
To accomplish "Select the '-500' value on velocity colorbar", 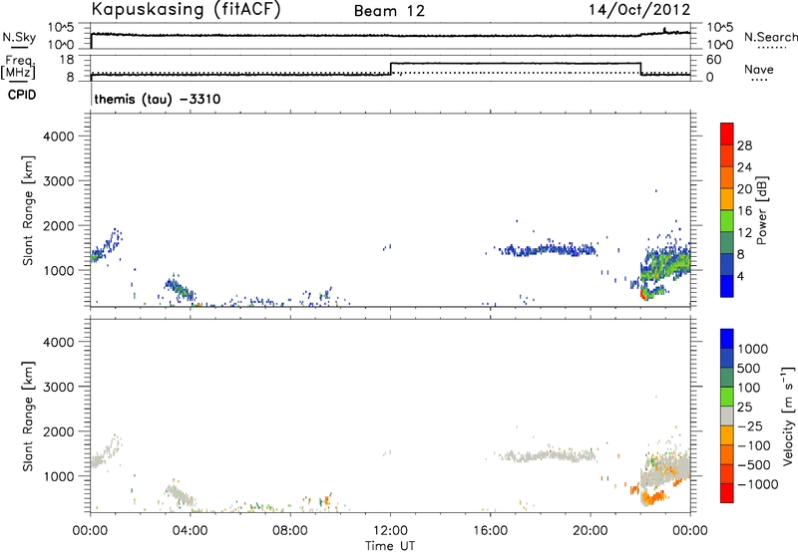I will (x=754, y=465).
